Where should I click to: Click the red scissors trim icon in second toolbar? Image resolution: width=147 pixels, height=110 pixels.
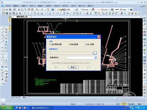(x=54, y=13)
